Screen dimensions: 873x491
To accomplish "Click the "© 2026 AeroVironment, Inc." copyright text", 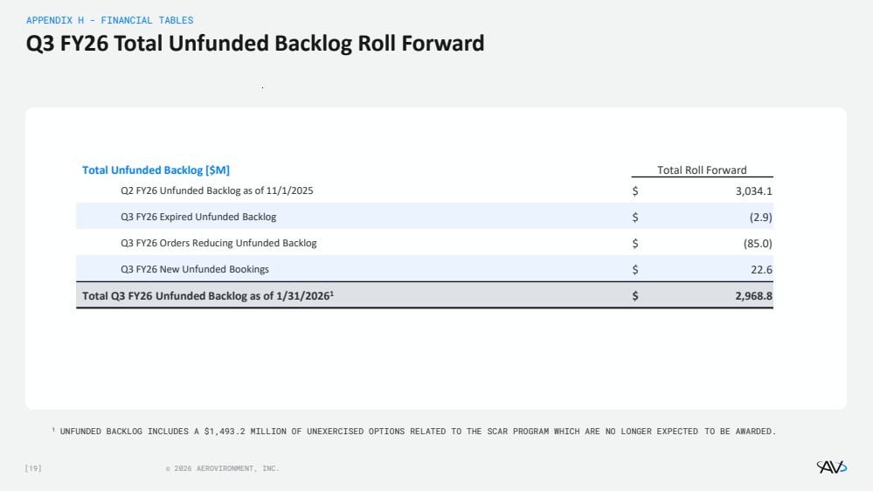I will click(x=222, y=469).
